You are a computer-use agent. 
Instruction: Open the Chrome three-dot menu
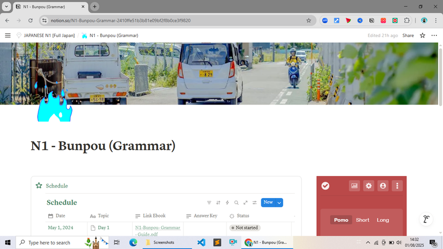pos(436,20)
